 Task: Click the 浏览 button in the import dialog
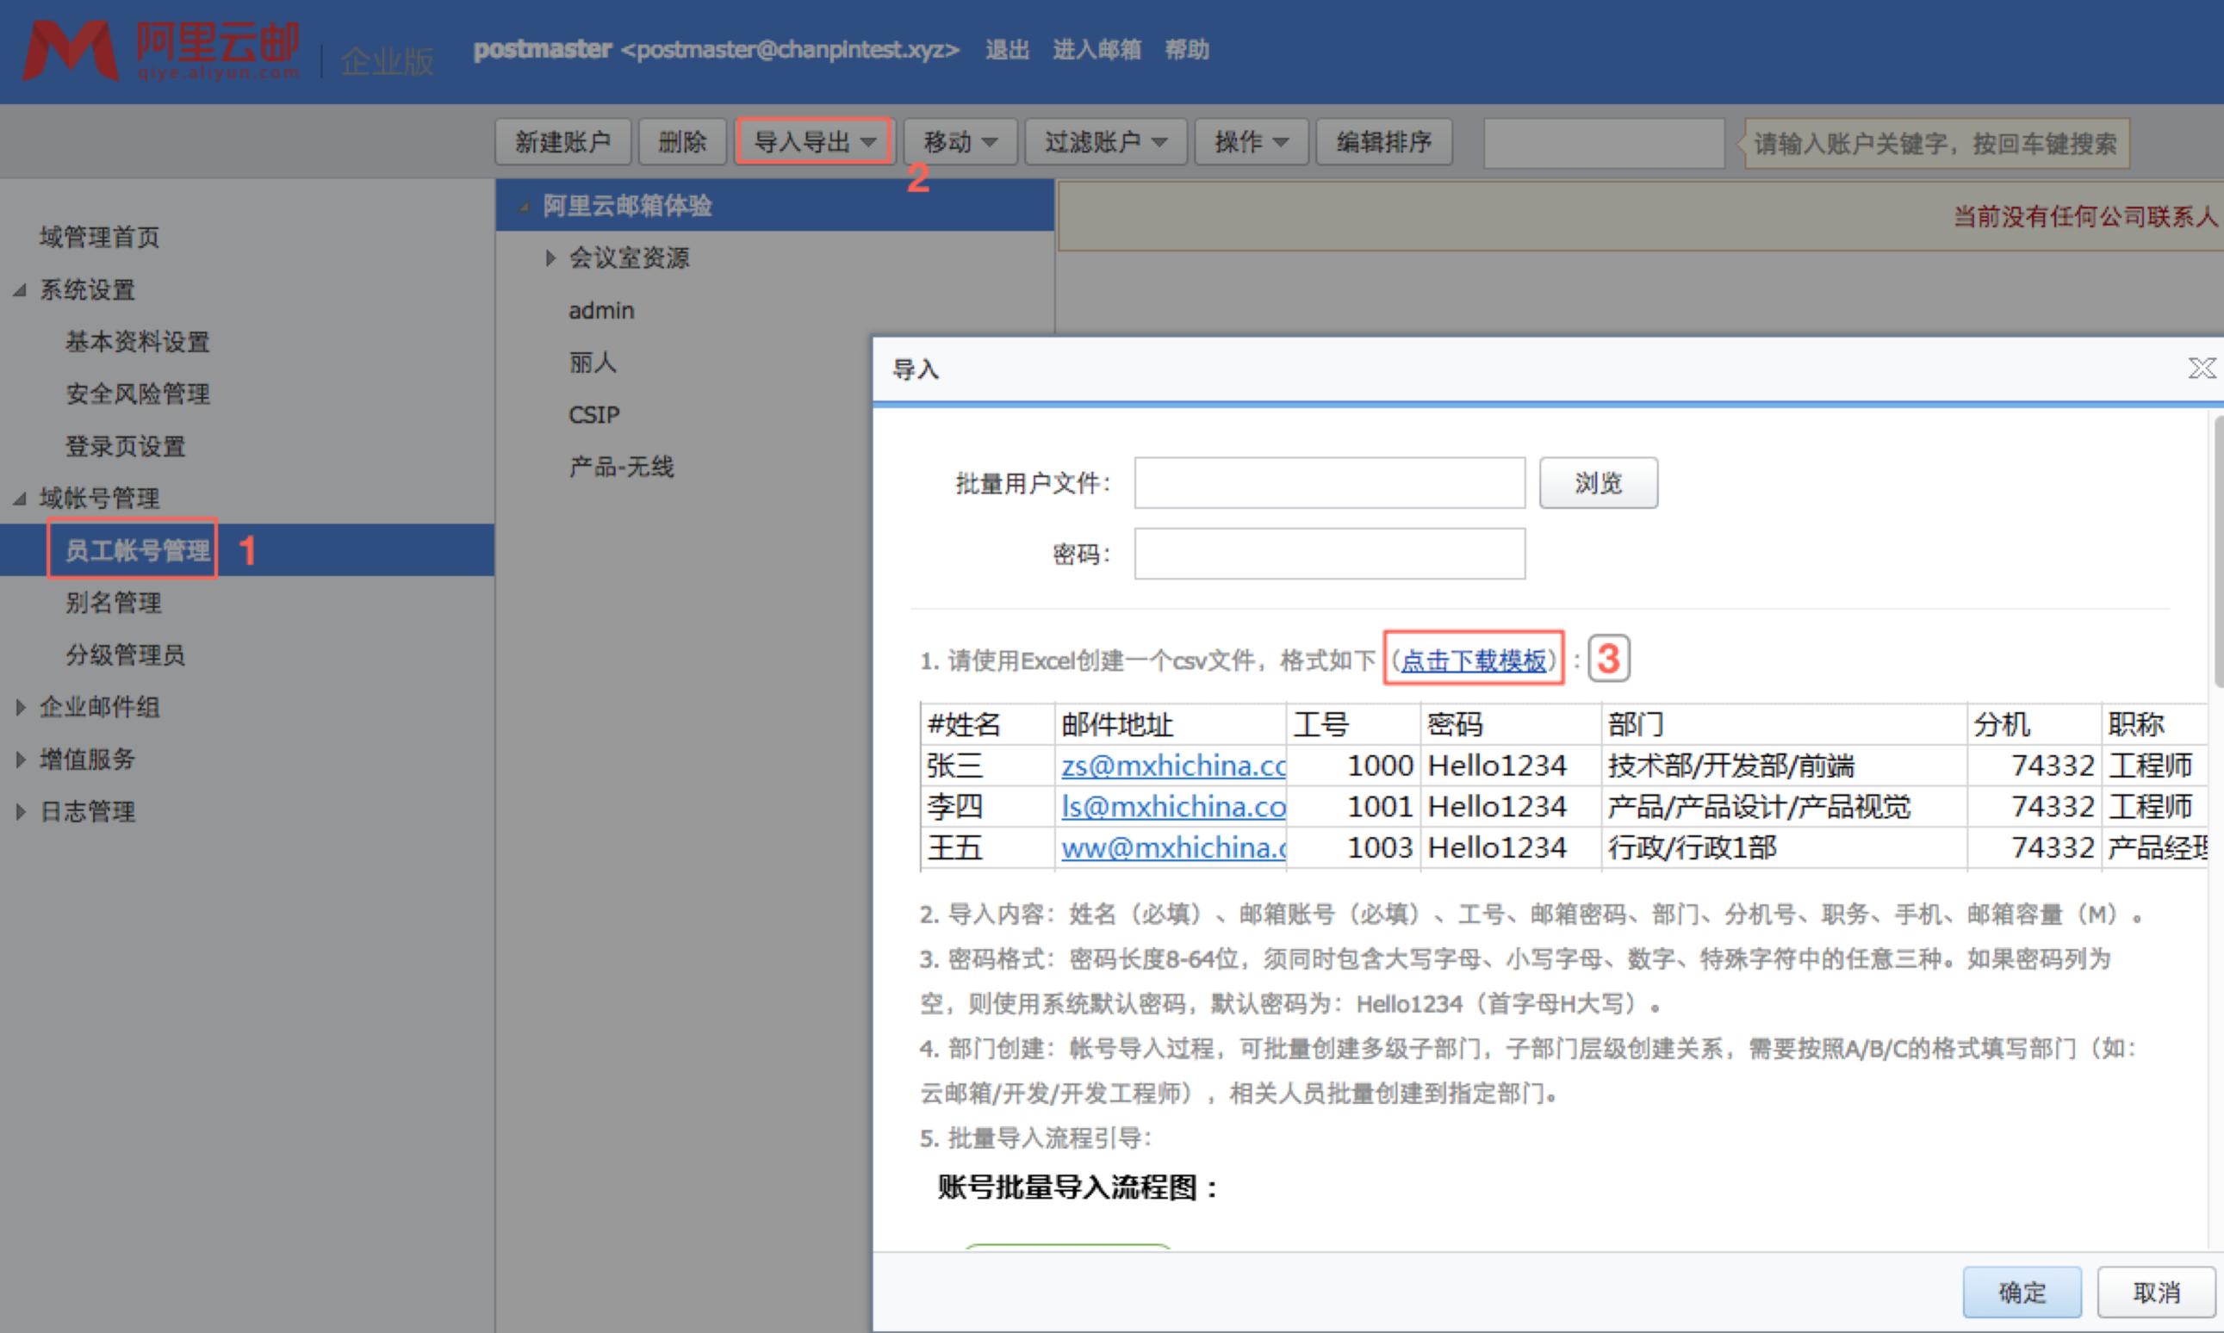click(1598, 482)
